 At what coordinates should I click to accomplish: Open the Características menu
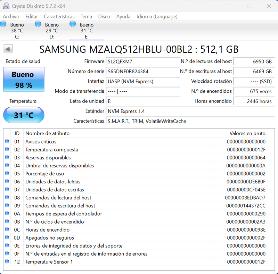pos(59,16)
